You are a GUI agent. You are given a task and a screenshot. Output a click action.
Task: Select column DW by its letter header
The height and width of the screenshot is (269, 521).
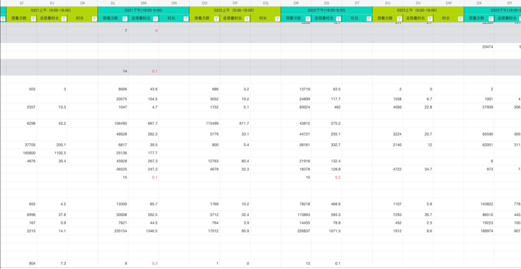tap(448, 3)
